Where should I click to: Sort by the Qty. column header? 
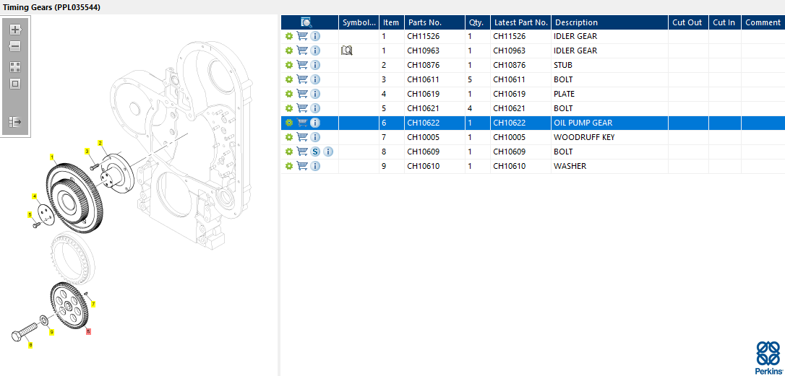[478, 22]
